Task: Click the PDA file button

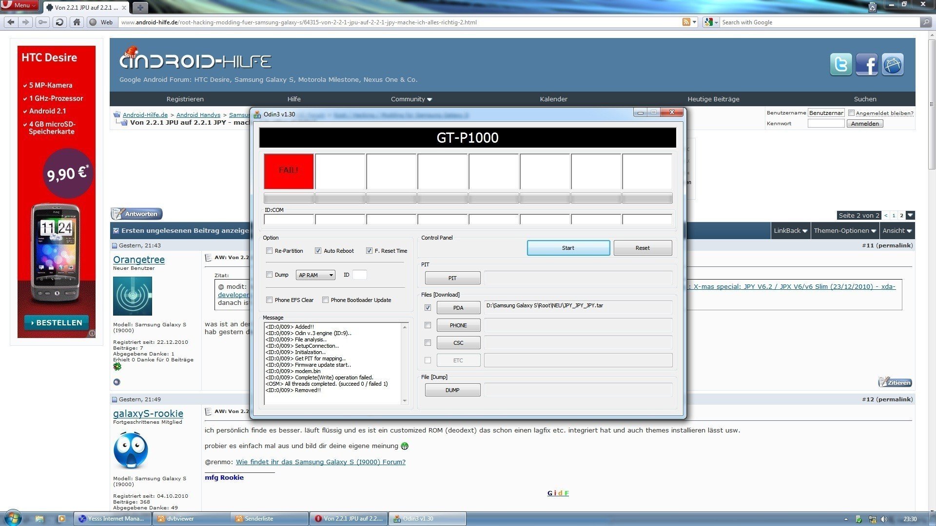Action: click(458, 308)
